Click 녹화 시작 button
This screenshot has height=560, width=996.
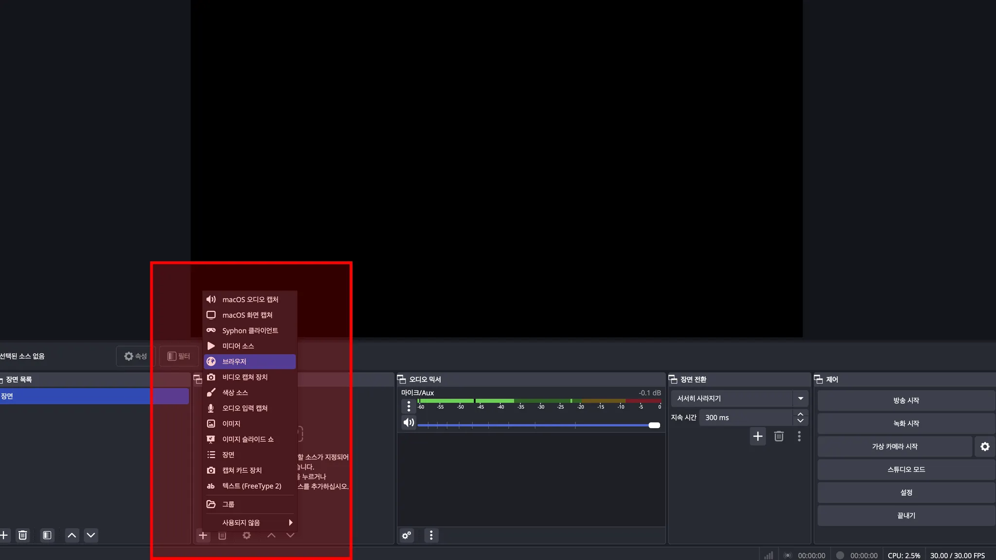click(x=906, y=423)
